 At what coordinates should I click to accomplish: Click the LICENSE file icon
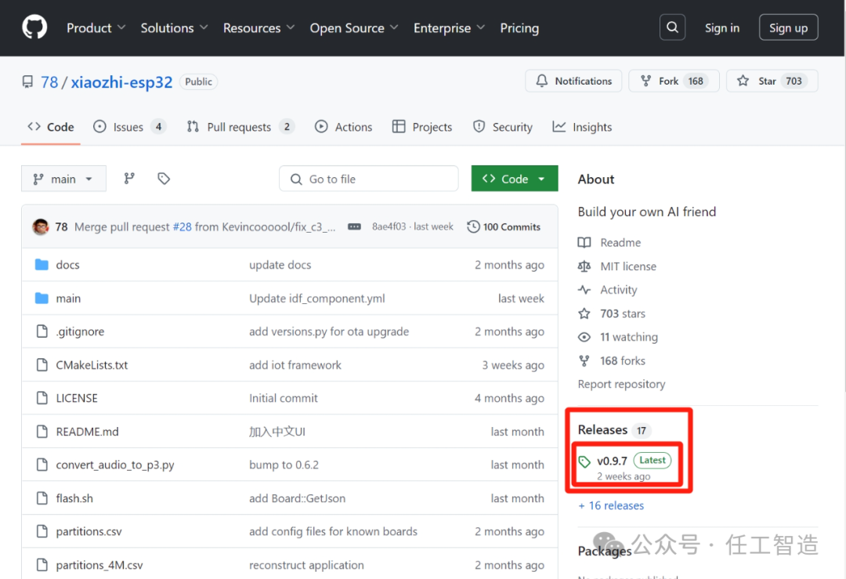tap(42, 398)
